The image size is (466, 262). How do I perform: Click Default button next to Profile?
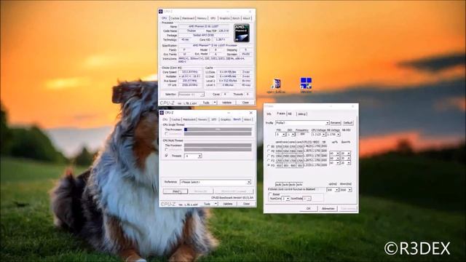point(348,123)
